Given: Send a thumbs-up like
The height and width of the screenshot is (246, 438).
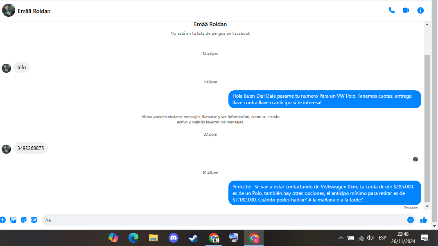Looking at the screenshot, I should click(424, 220).
